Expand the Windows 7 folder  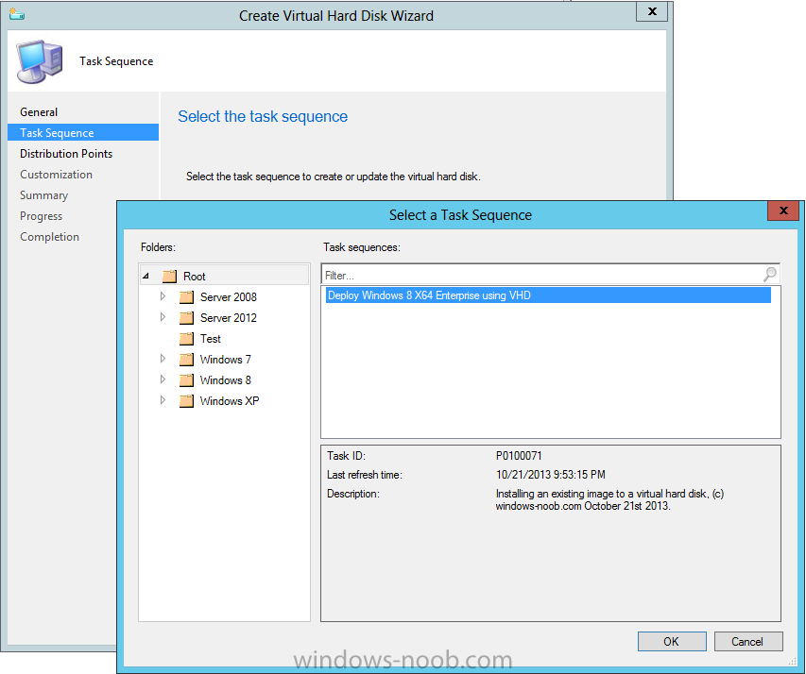[x=163, y=359]
